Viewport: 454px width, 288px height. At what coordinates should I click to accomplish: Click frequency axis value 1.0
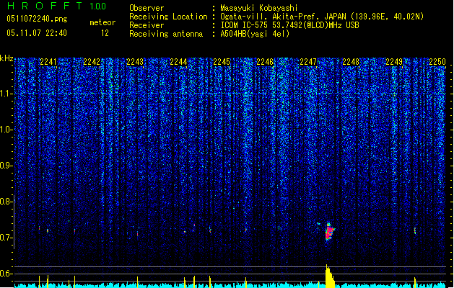(x=6, y=130)
